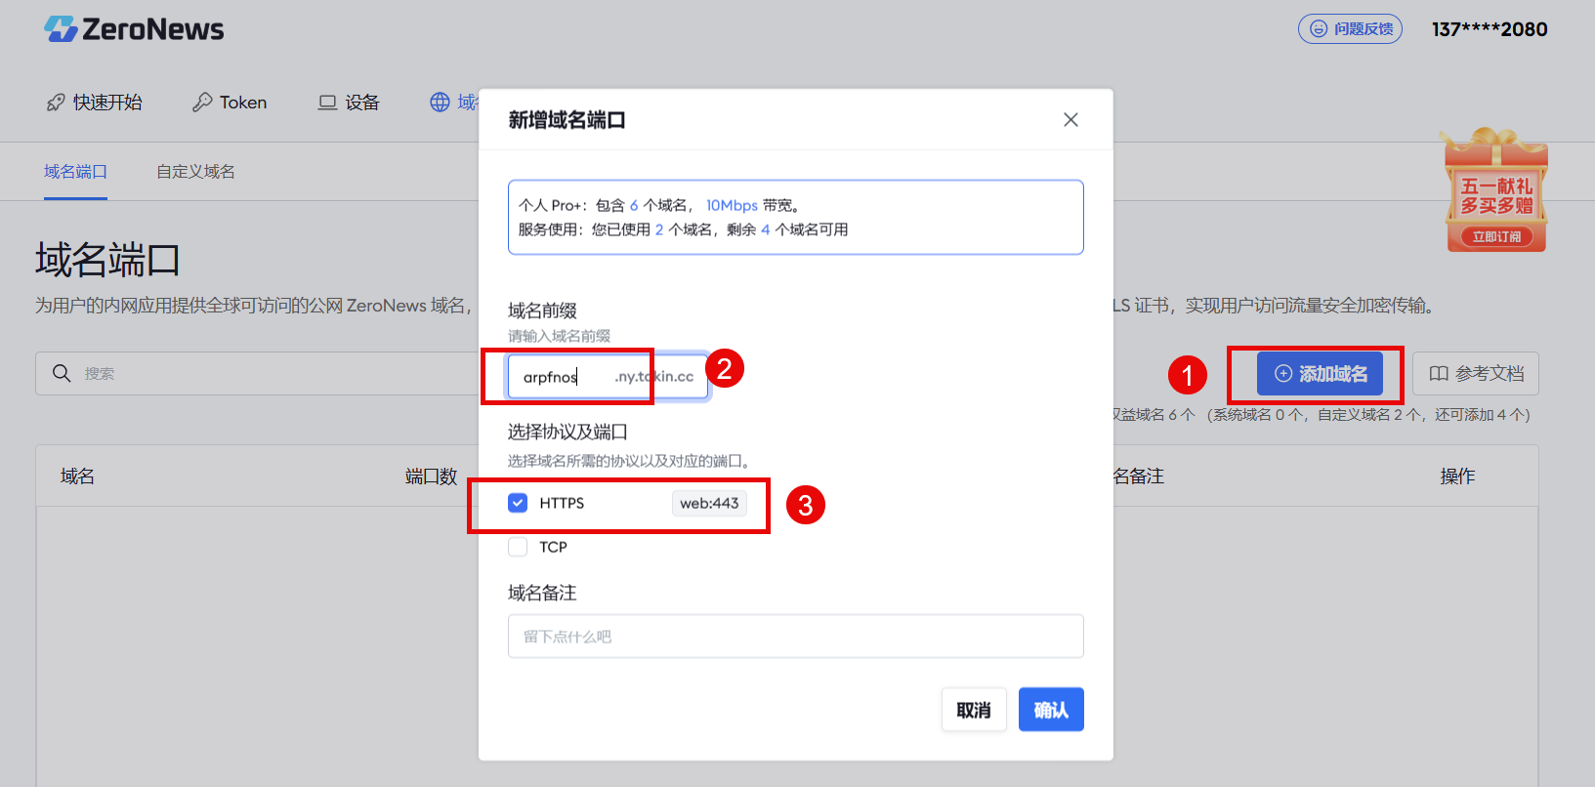Click the web:443 port tag
The height and width of the screenshot is (787, 1595).
tap(709, 504)
